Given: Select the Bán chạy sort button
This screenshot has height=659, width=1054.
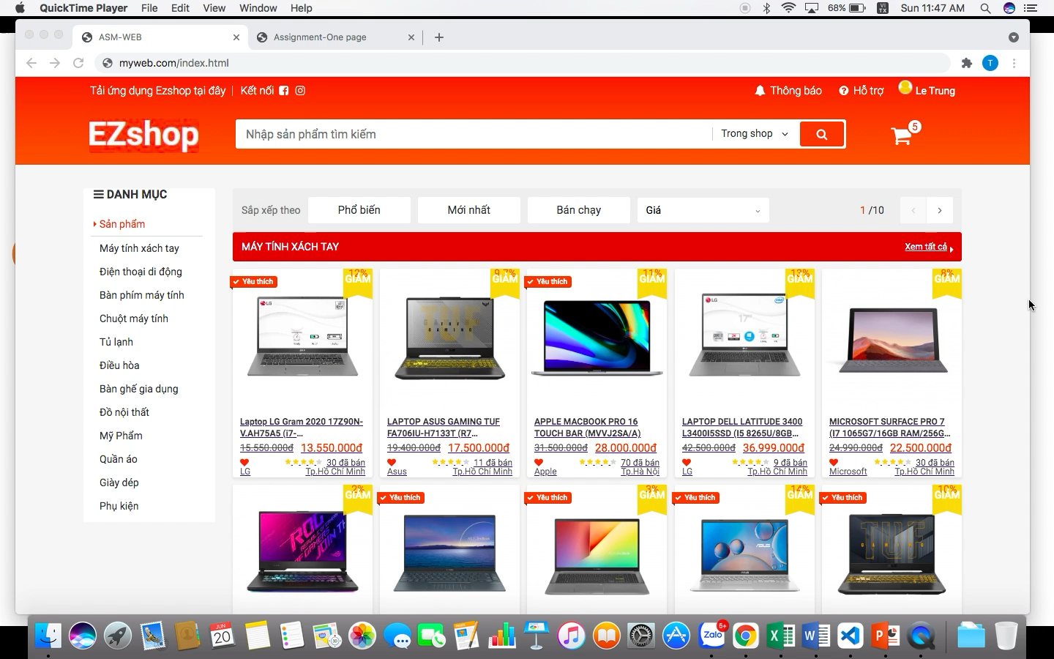Looking at the screenshot, I should pyautogui.click(x=578, y=210).
